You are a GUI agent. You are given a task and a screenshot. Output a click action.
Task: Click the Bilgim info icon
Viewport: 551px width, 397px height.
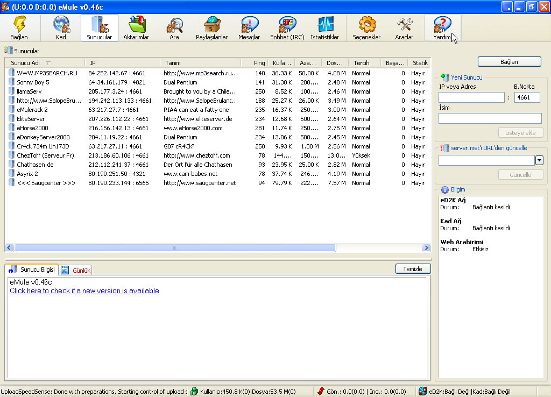(x=445, y=190)
